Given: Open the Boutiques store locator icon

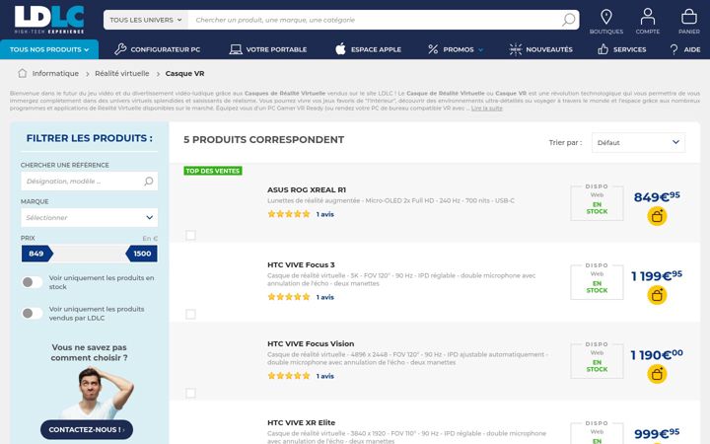Looking at the screenshot, I should pyautogui.click(x=605, y=17).
